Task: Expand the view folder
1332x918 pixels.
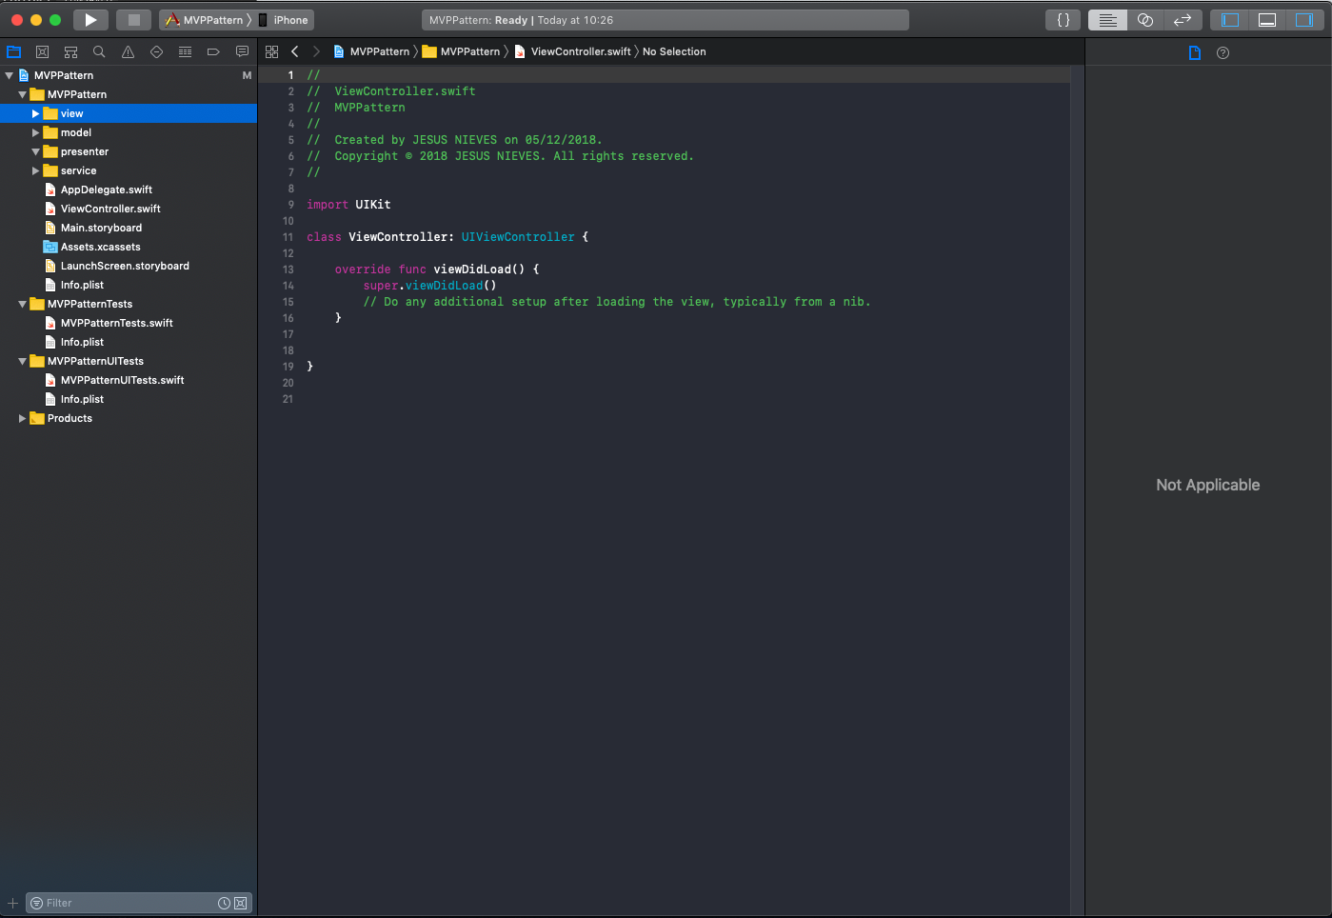Action: tap(35, 113)
